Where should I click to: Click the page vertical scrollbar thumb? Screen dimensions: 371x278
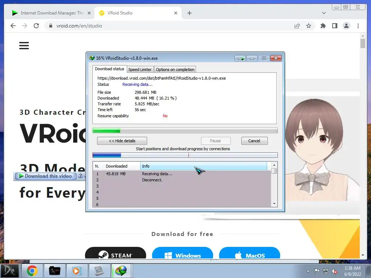pyautogui.click(x=363, y=43)
